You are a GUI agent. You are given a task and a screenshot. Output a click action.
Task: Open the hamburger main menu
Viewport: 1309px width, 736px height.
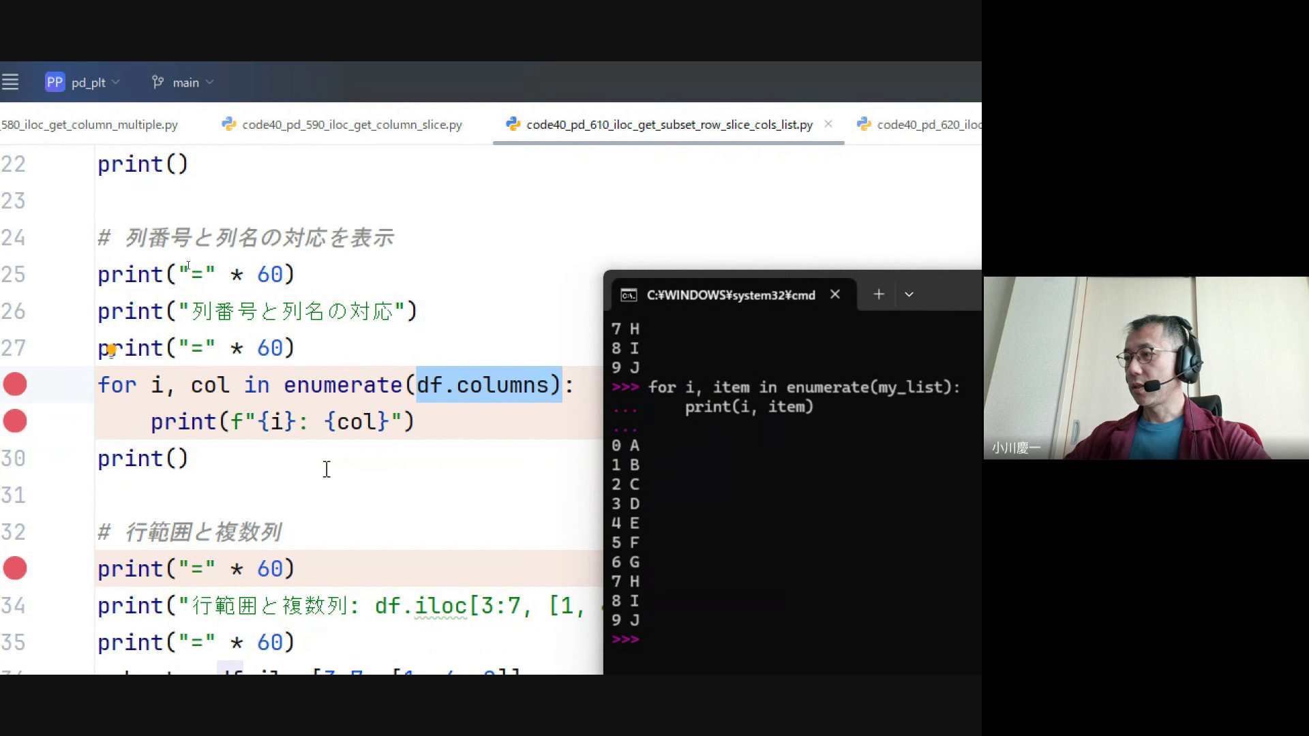pos(10,82)
